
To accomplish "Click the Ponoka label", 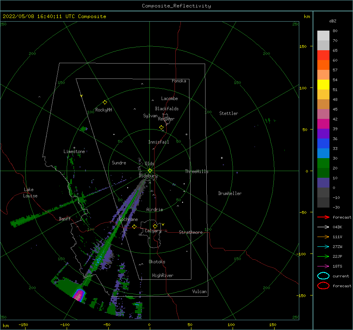I will click(x=179, y=81).
